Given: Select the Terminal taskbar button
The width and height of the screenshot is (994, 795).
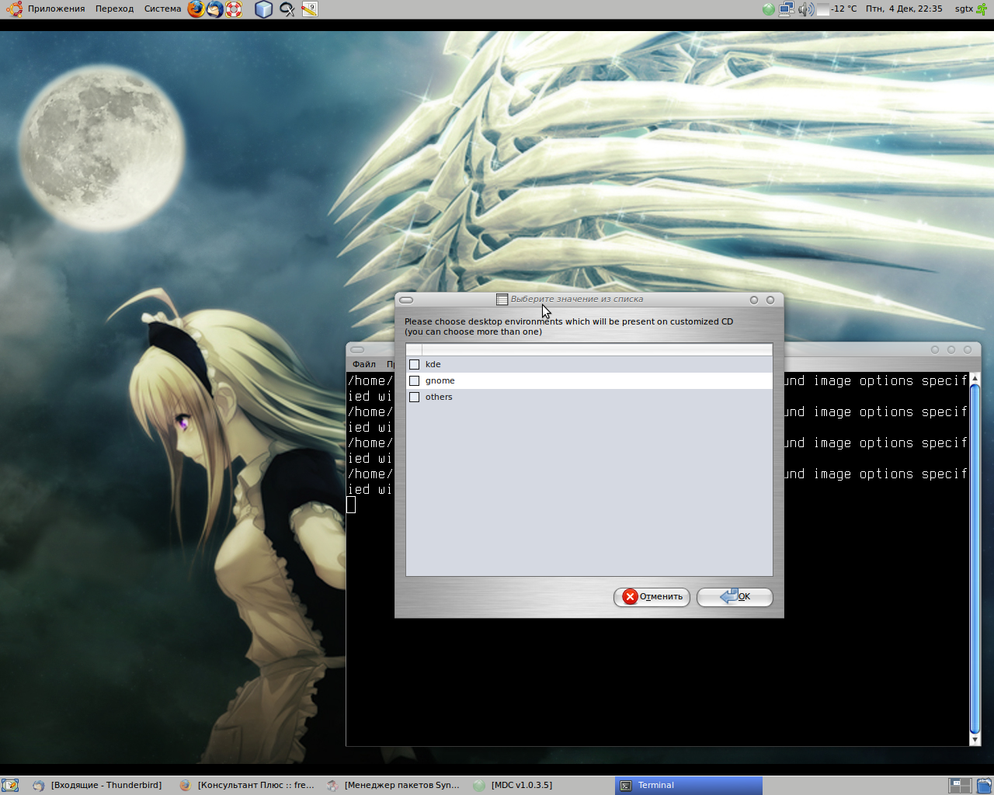Looking at the screenshot, I should [689, 786].
